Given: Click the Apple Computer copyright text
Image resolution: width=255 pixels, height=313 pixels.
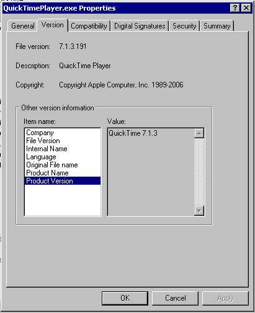Looking at the screenshot, I should (121, 85).
